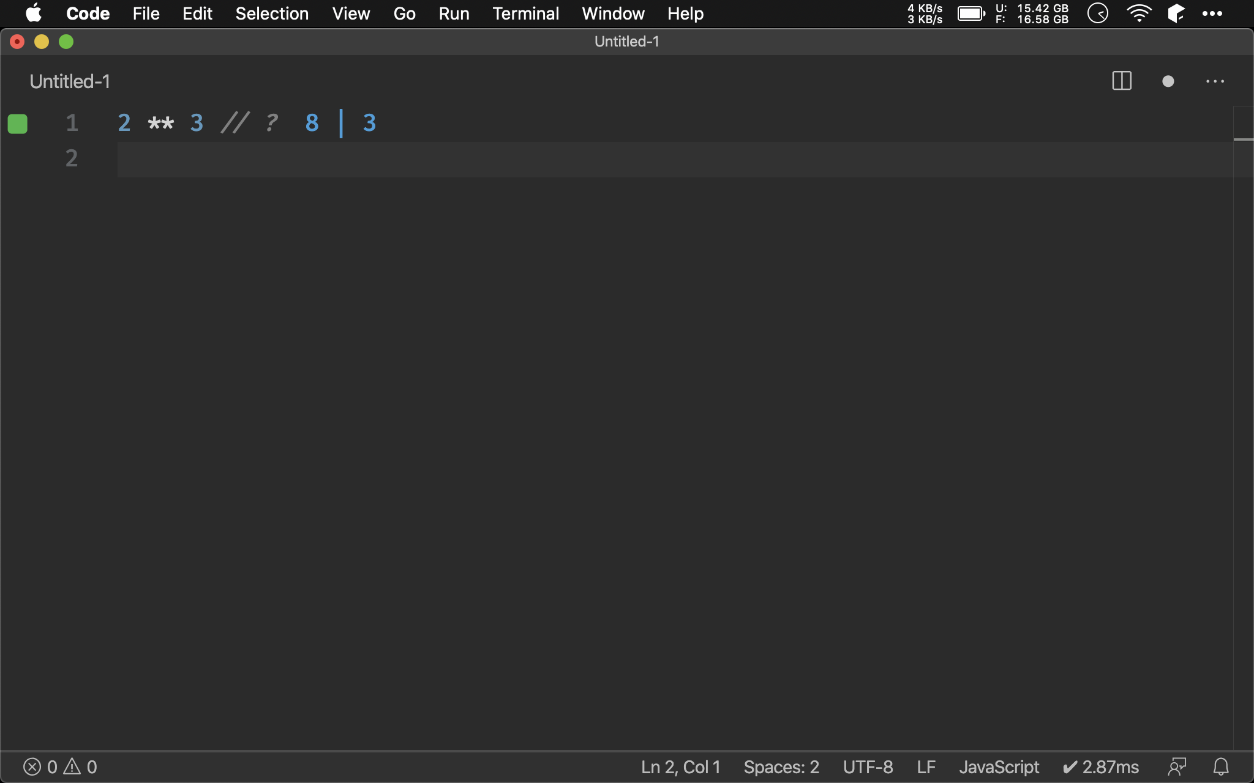Click the Run menu item

454,13
